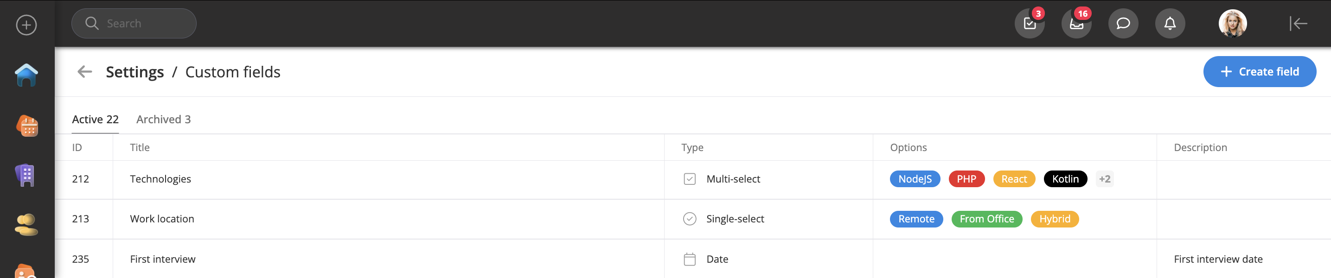Viewport: 1331px width, 278px height.
Task: Click the Create field button
Action: 1259,72
